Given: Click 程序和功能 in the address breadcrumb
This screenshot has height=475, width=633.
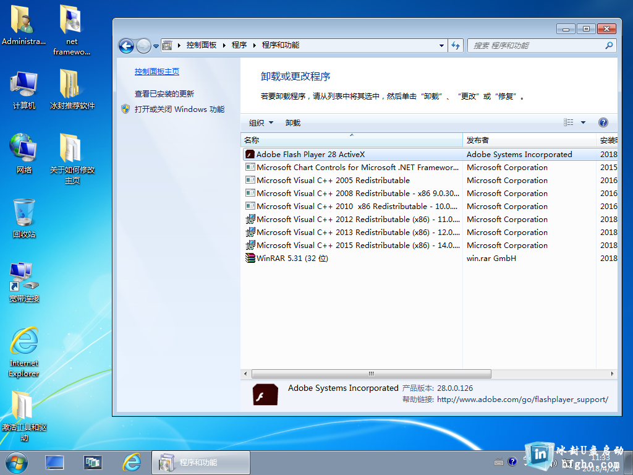Looking at the screenshot, I should pos(281,45).
